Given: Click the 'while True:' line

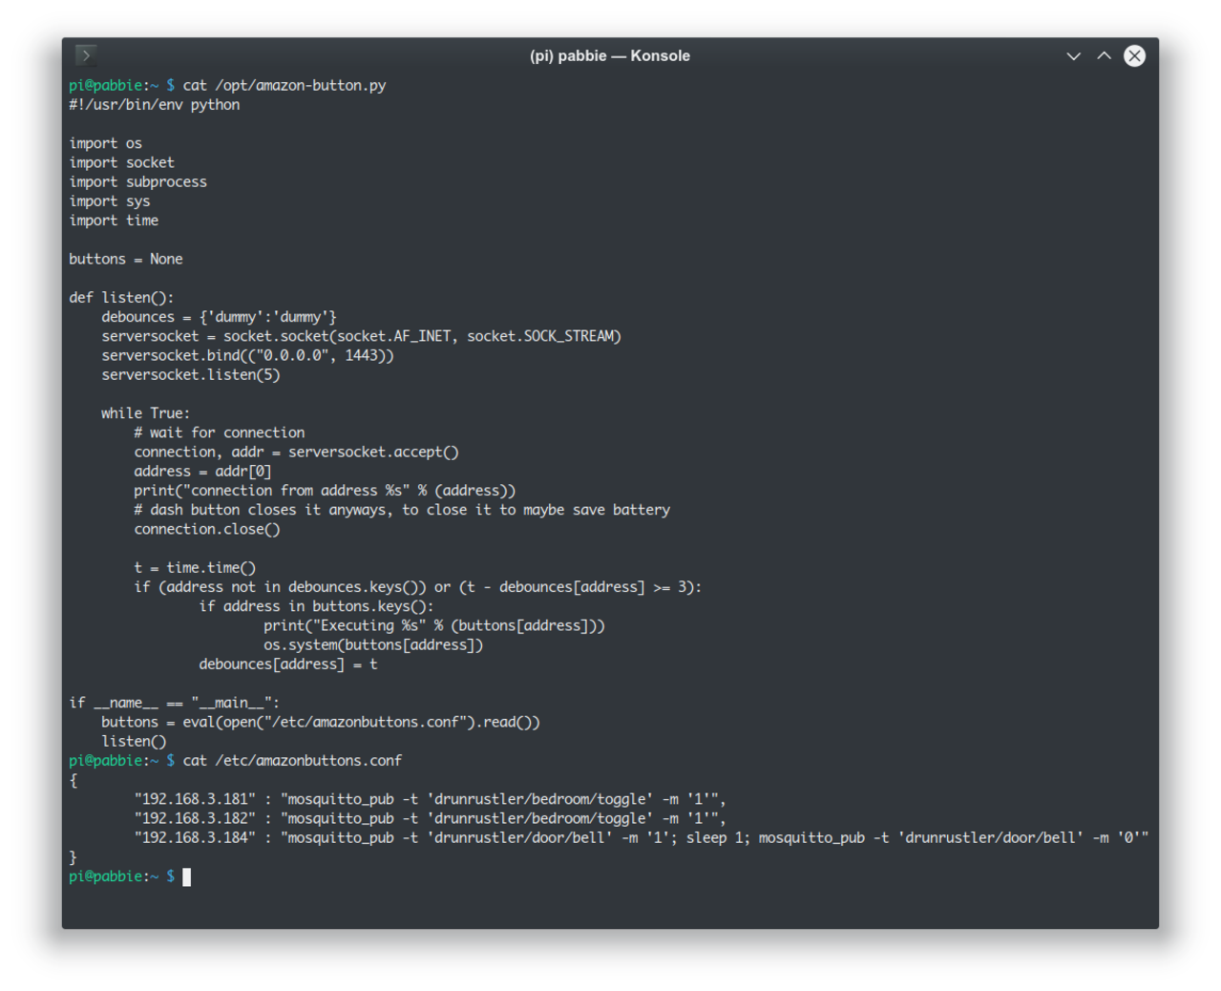Looking at the screenshot, I should 146,413.
